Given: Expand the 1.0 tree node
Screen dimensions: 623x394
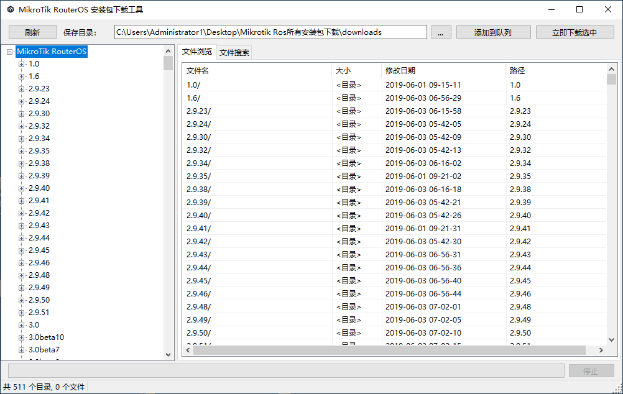Looking at the screenshot, I should click(22, 64).
